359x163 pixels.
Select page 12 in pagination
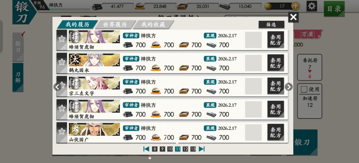pos(185,149)
